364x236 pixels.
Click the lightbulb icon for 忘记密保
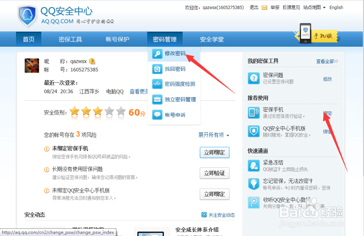point(253,184)
